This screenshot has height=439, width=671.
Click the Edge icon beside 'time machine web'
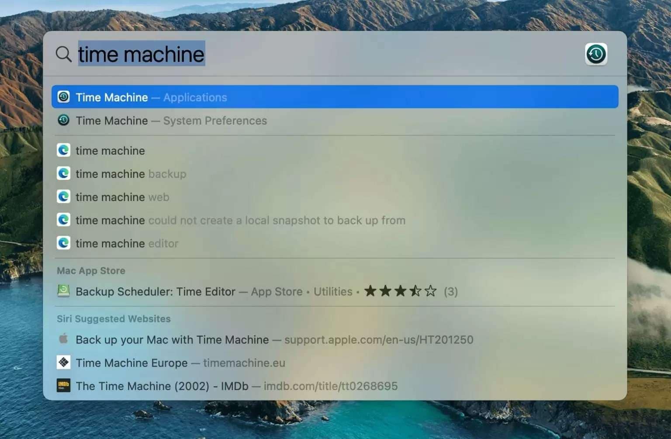[63, 197]
